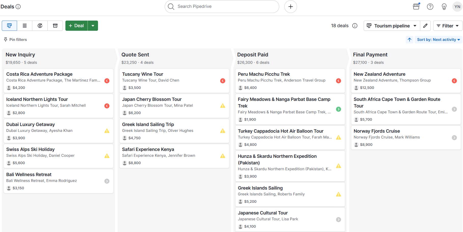Click the red overdue icon on Tuscany Wine Tour
Image resolution: width=463 pixels, height=232 pixels.
pos(223,81)
